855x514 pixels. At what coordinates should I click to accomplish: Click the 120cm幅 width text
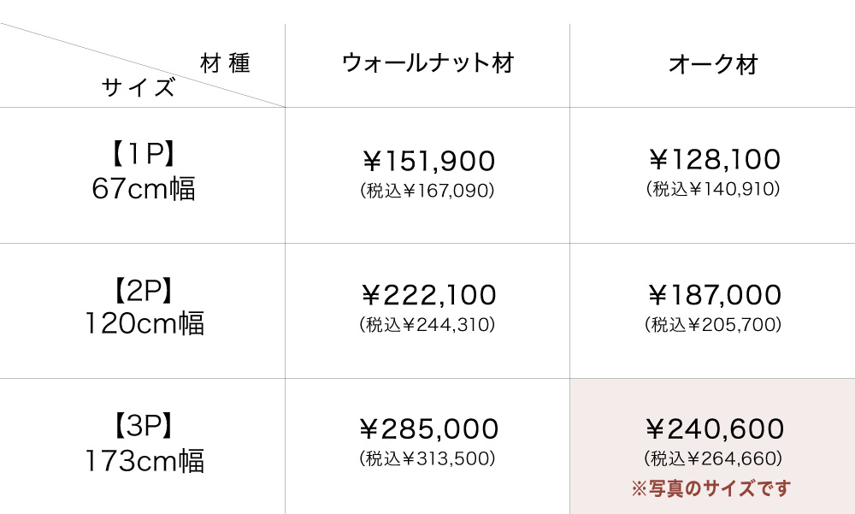pyautogui.click(x=144, y=324)
